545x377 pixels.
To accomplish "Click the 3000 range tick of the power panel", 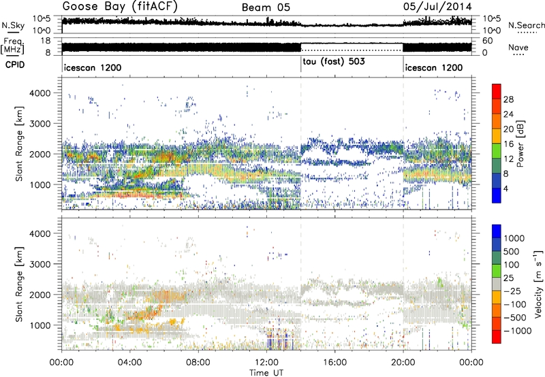I will [40, 124].
